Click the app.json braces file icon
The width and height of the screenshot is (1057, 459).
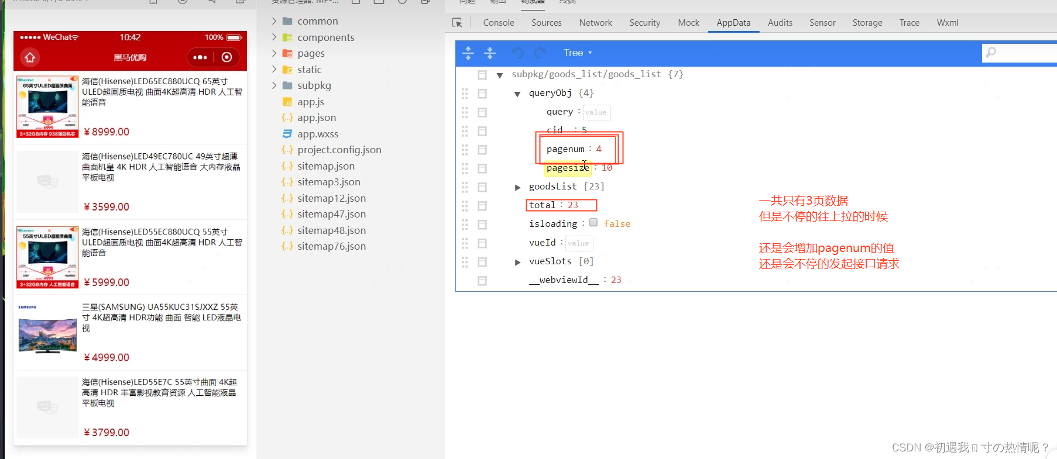point(287,118)
